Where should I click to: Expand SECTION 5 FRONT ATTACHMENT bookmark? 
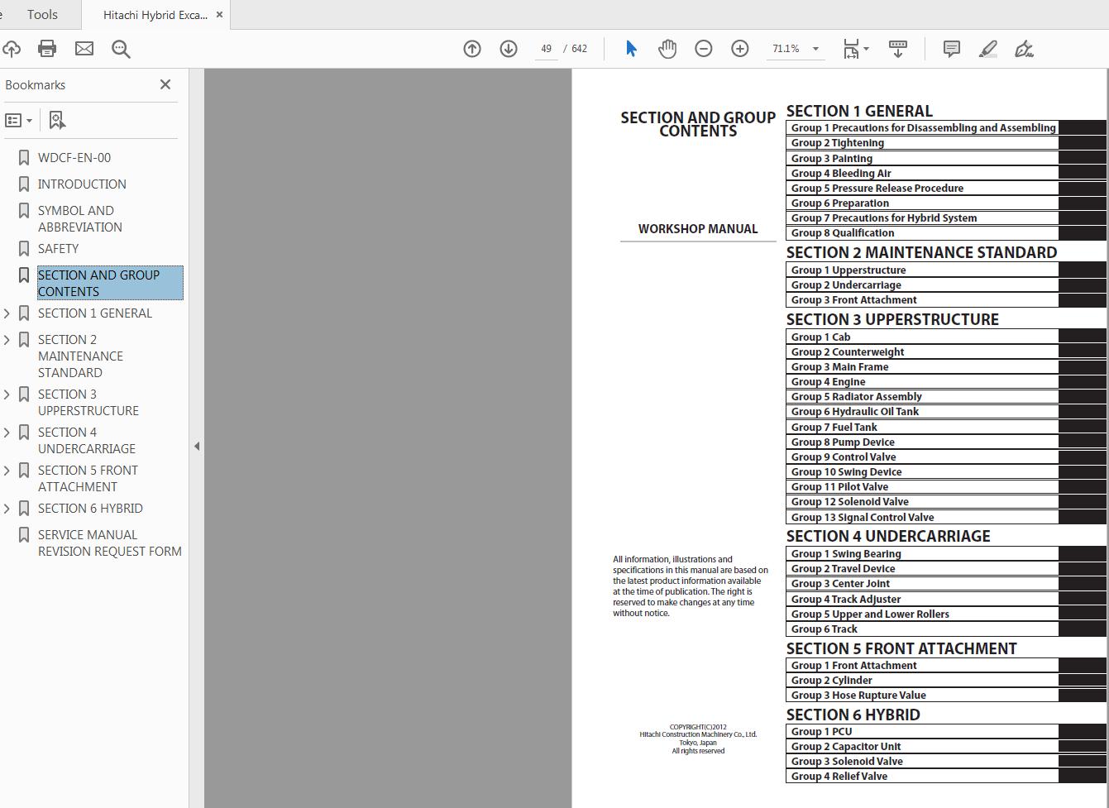(7, 471)
